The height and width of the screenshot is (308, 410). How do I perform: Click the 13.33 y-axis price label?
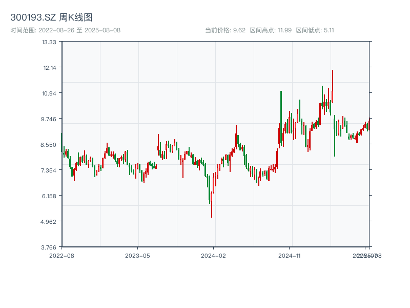coord(49,42)
